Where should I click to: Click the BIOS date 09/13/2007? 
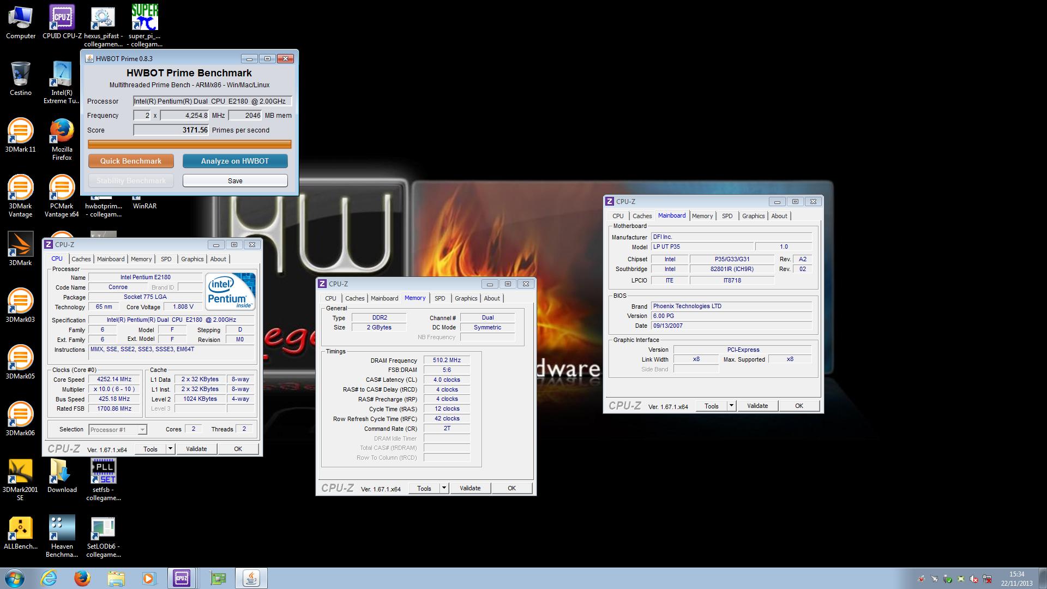[732, 326]
